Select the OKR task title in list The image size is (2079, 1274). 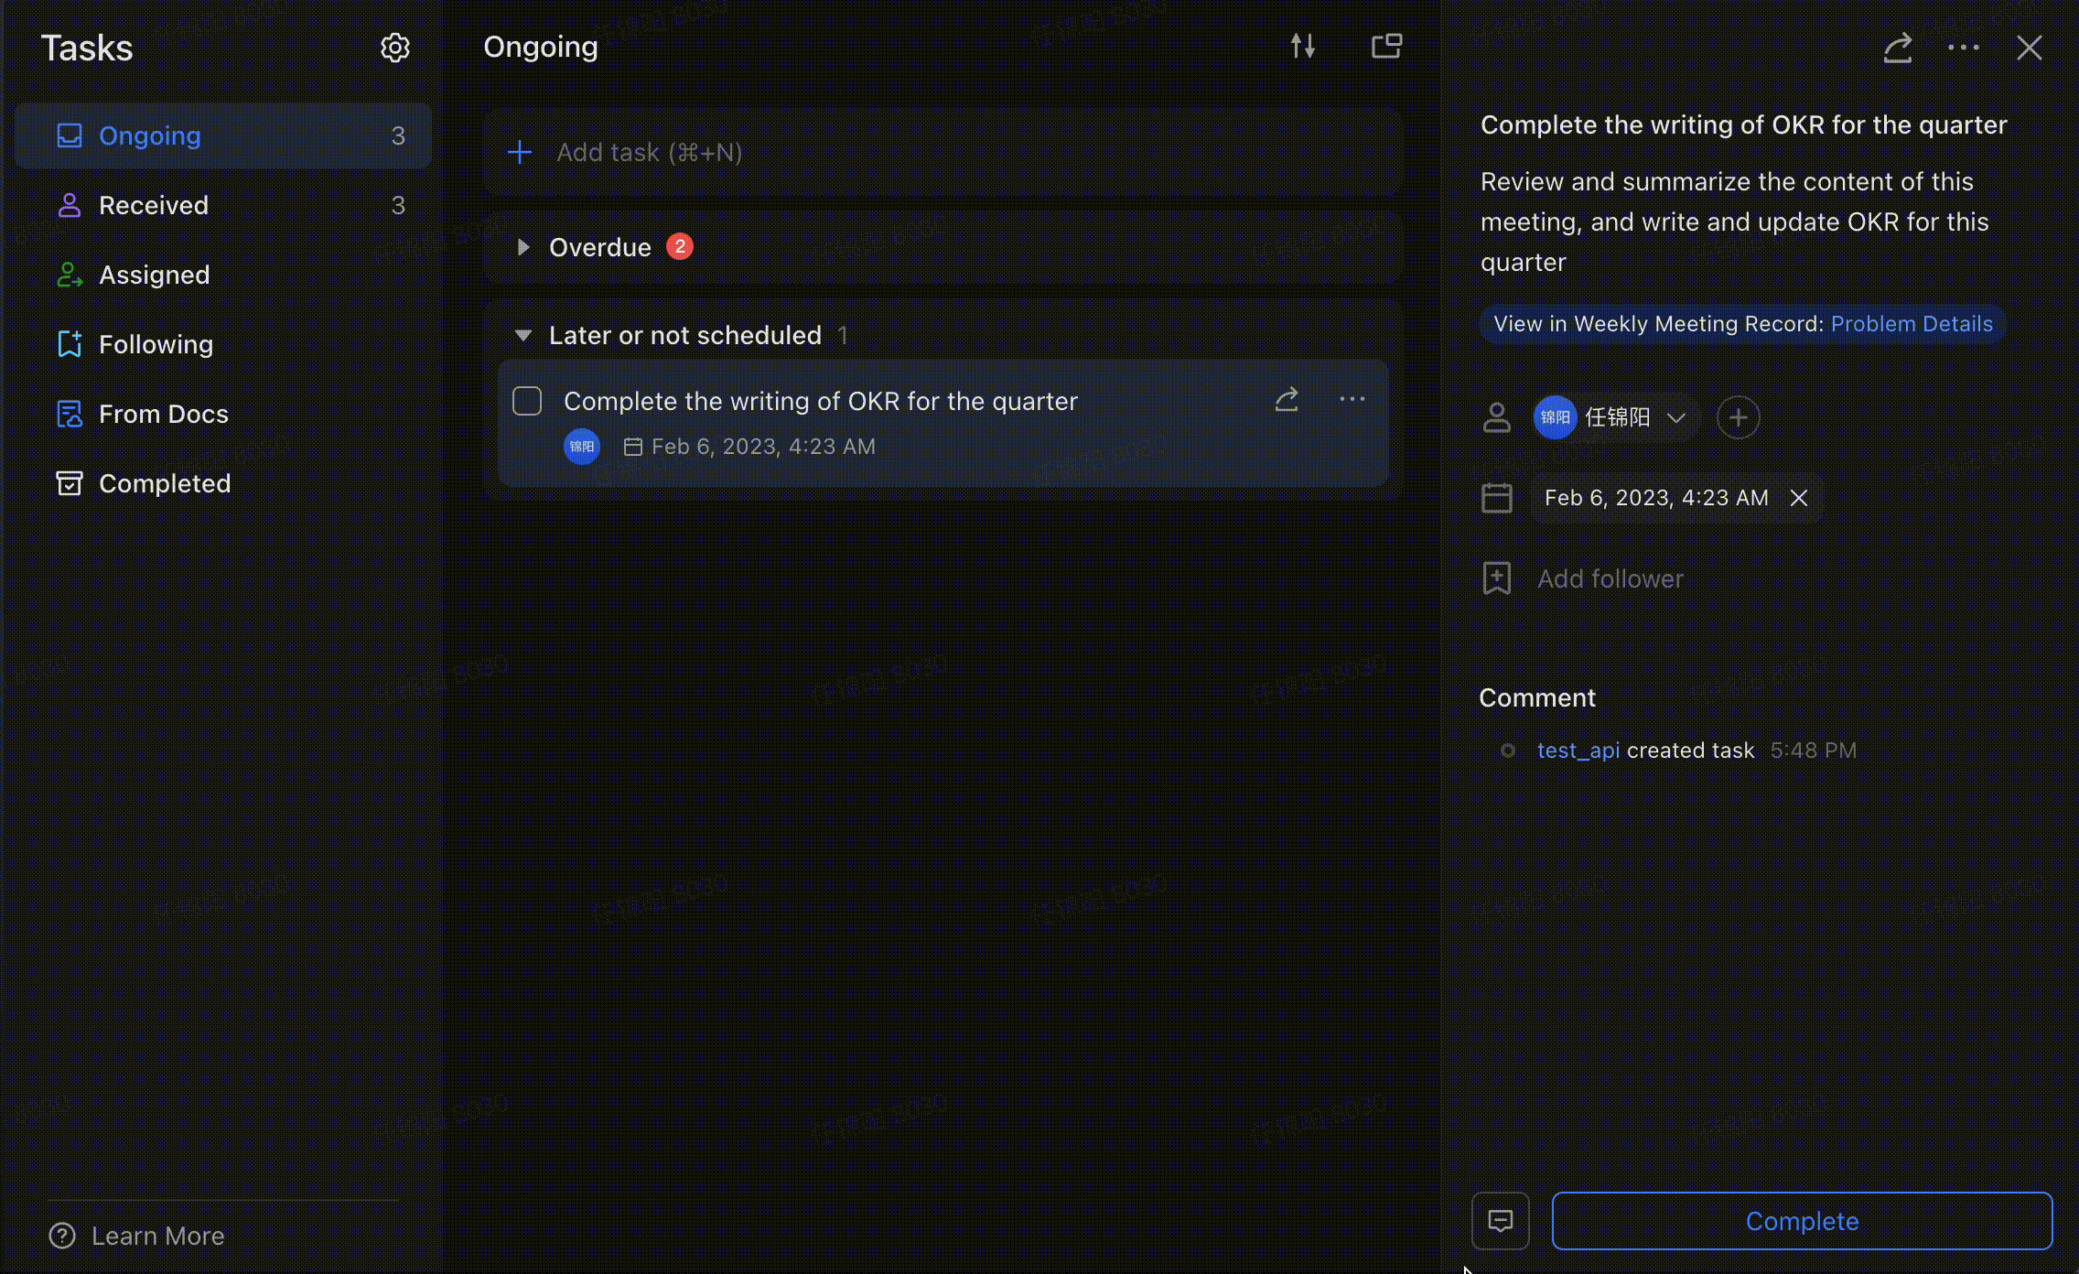click(x=821, y=401)
